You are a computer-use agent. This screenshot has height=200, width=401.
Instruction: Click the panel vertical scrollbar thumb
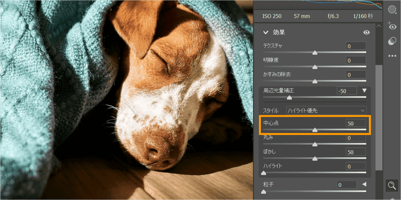tap(379, 117)
